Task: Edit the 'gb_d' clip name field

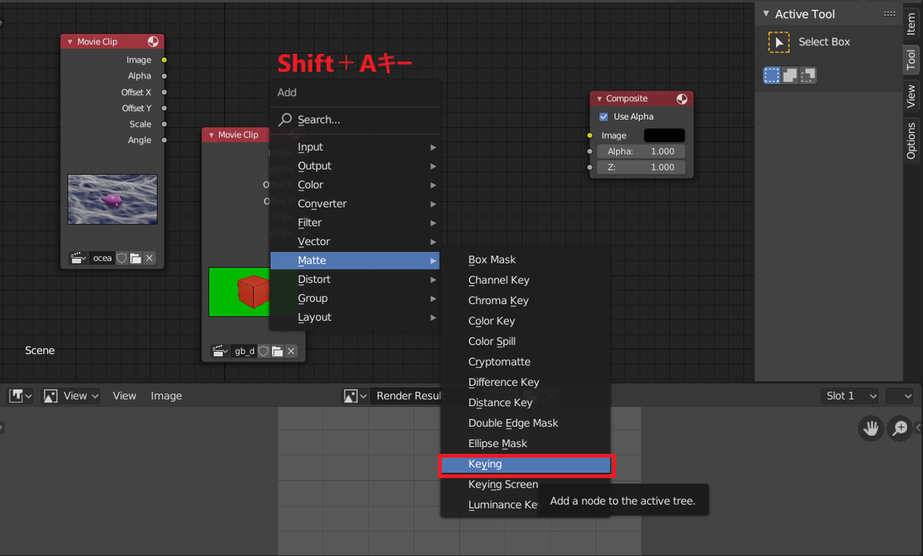Action: coord(243,351)
